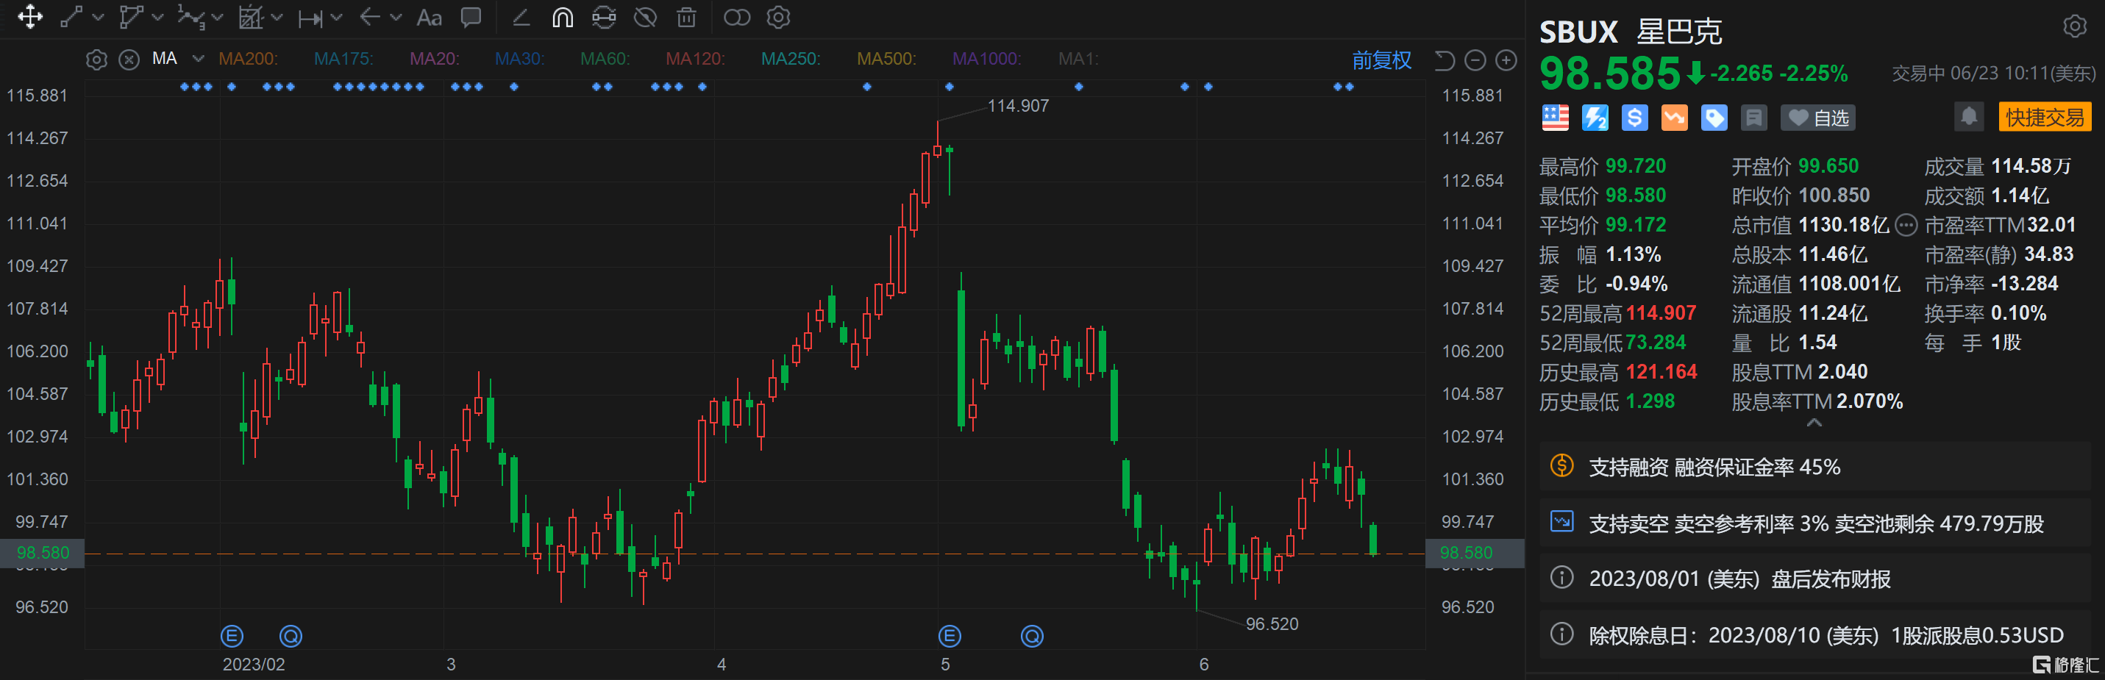Click the MA20 legend label
The width and height of the screenshot is (2105, 680).
click(435, 59)
